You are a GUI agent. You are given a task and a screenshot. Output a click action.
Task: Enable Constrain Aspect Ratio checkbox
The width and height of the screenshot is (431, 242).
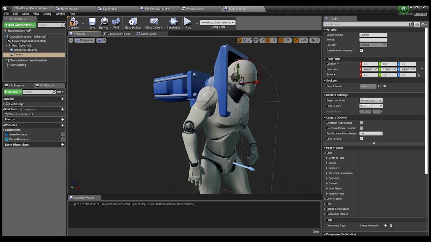click(361, 123)
